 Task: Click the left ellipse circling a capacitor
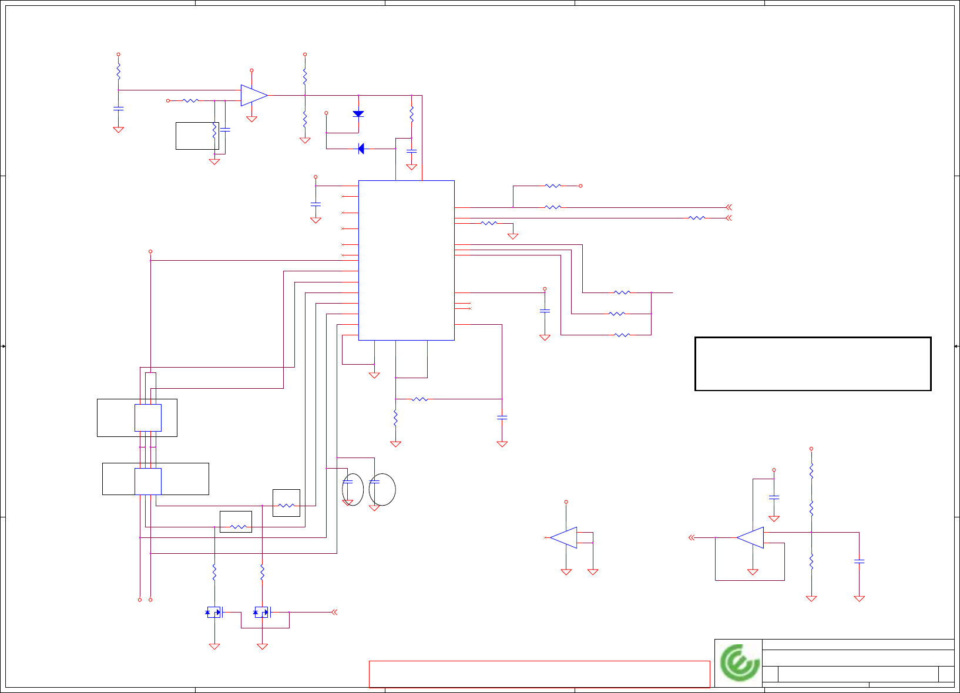click(x=353, y=489)
